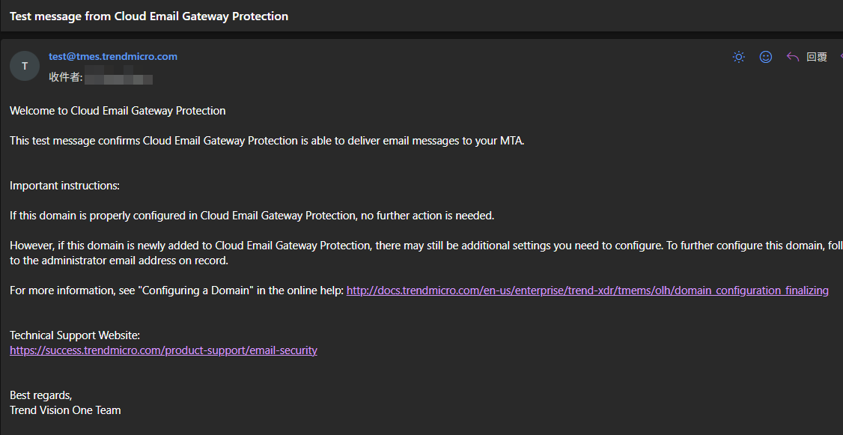Click the "Technical Support Website:" label
This screenshot has height=435, width=843.
(x=75, y=335)
